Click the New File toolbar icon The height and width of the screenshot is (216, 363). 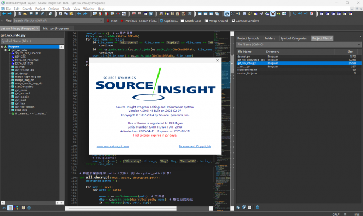(20, 14)
